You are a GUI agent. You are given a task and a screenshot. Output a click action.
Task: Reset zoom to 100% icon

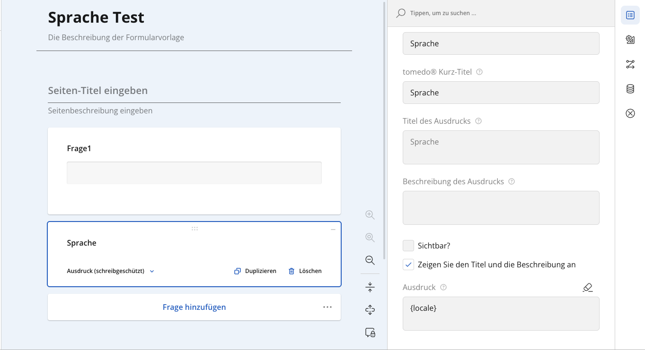pyautogui.click(x=370, y=238)
